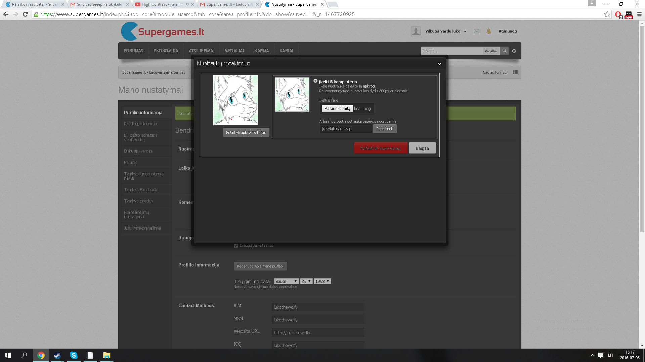The image size is (645, 362).
Task: Open Steam from the taskbar
Action: [57, 355]
